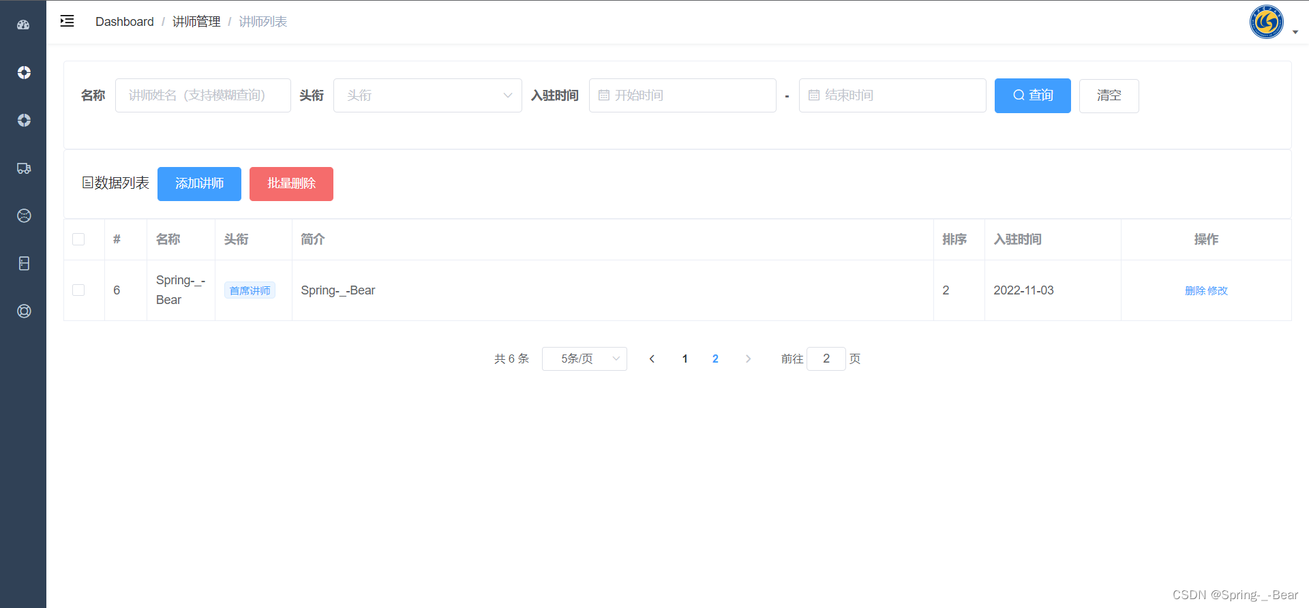Open the avatar dropdown caret
Screen dimensions: 1309x608
tap(1295, 32)
